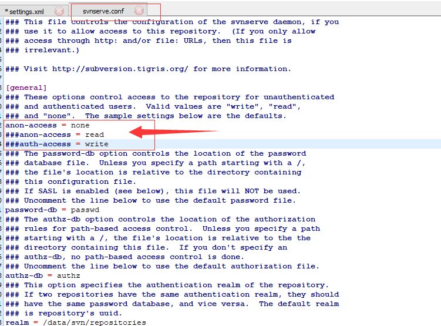Click the line '###anon-access = read'
441x326 pixels.
(x=55, y=135)
